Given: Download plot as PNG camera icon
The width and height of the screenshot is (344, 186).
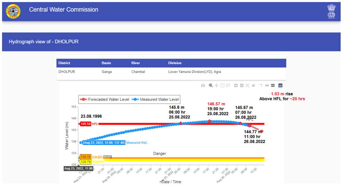Looking at the screenshot, I should point(203,86).
